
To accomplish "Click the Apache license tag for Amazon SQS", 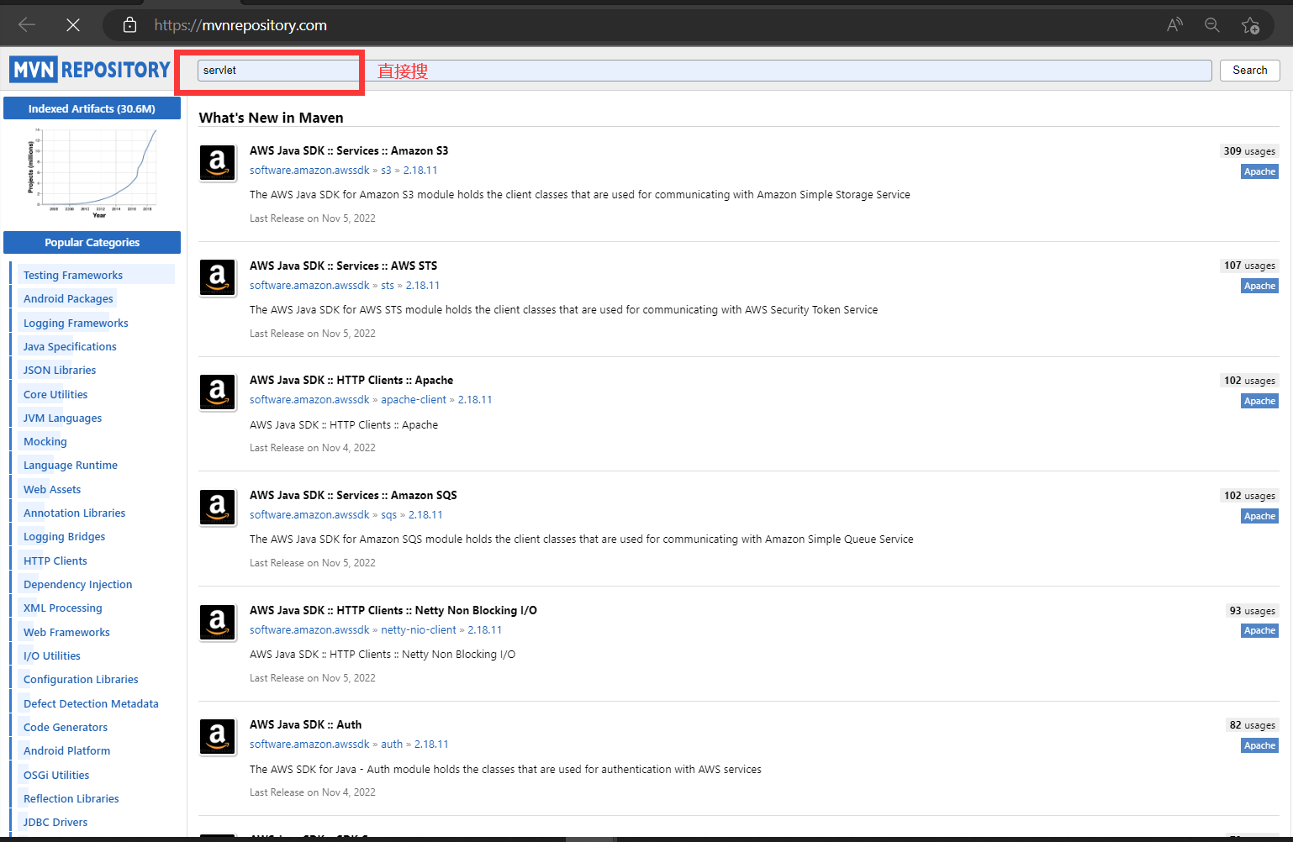I will pyautogui.click(x=1259, y=516).
